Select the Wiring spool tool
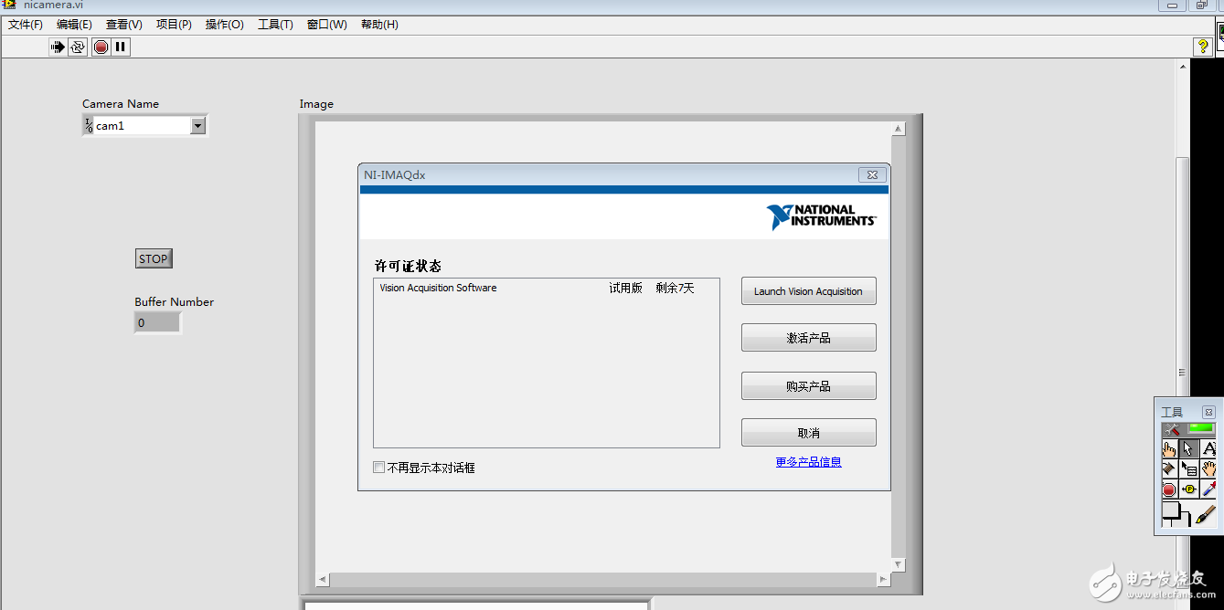Viewport: 1224px width, 610px height. point(1169,468)
